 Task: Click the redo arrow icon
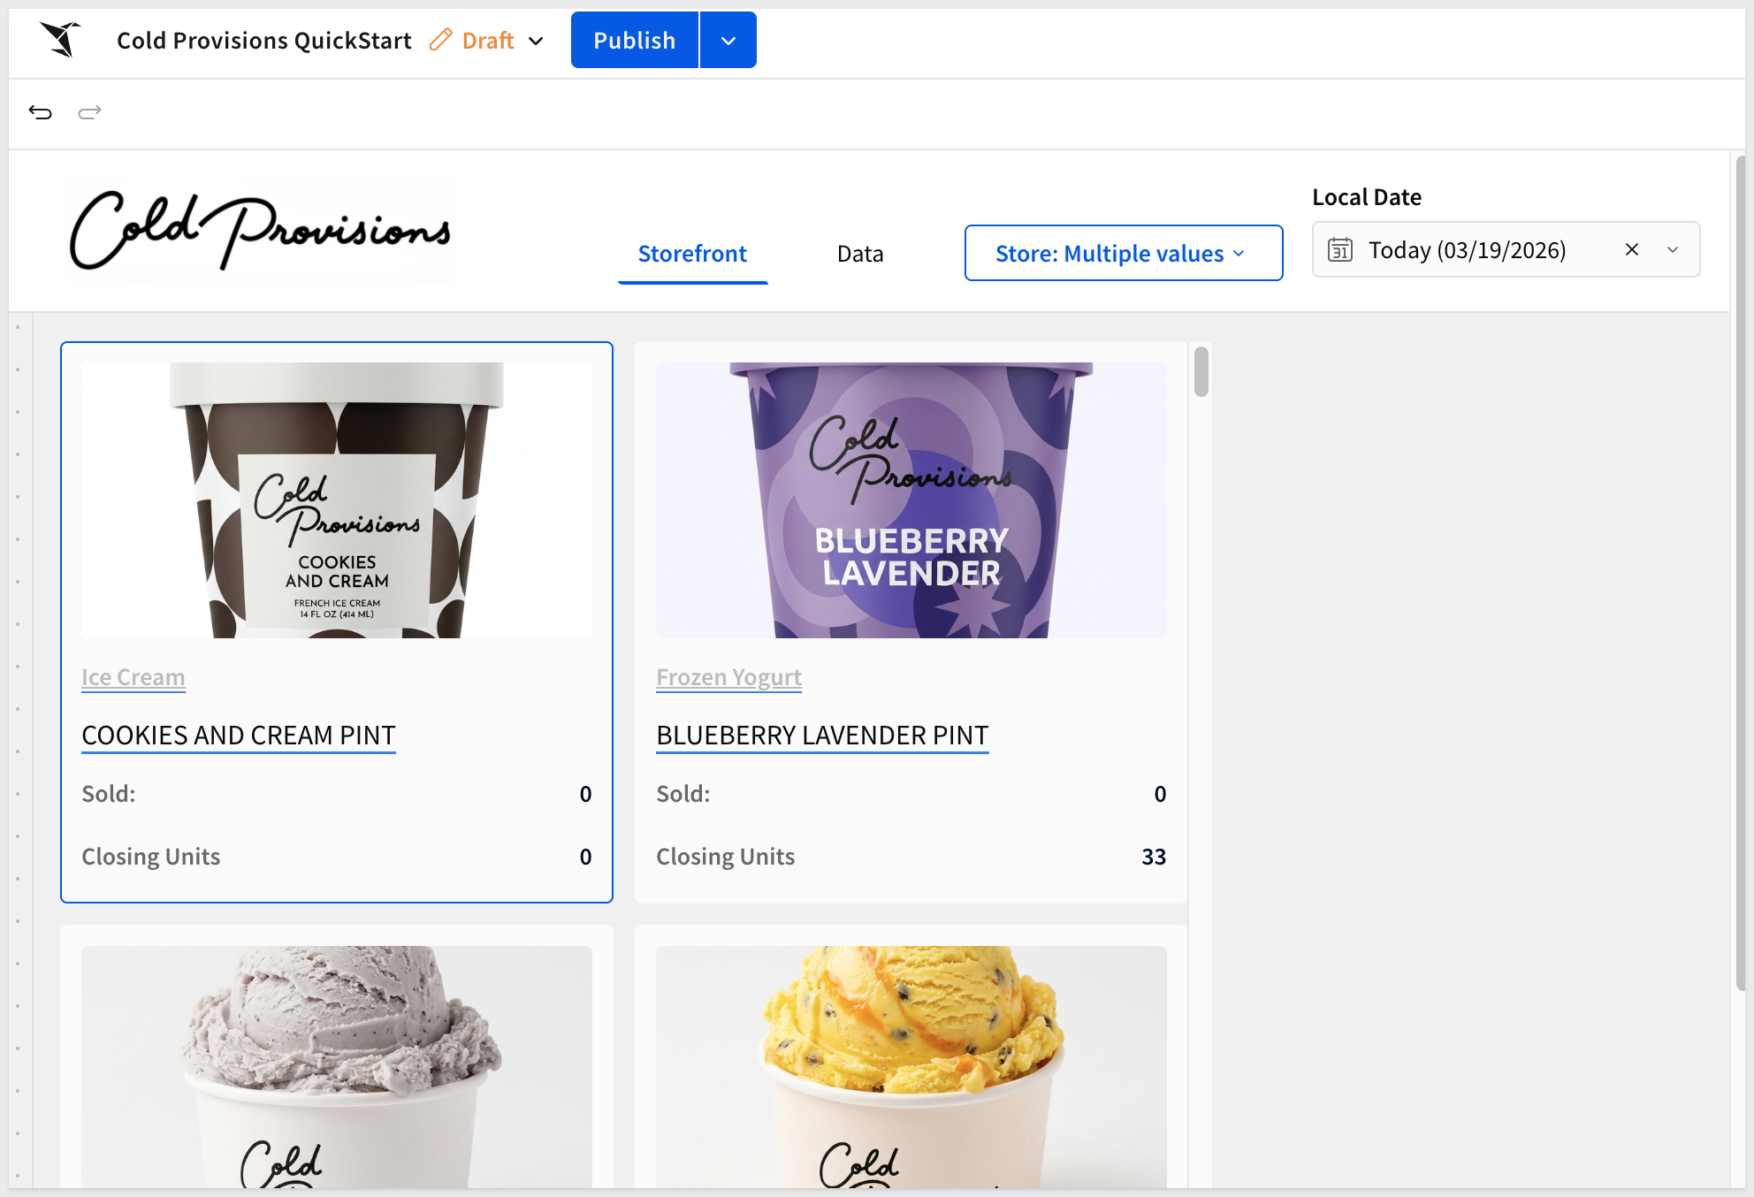pyautogui.click(x=89, y=112)
